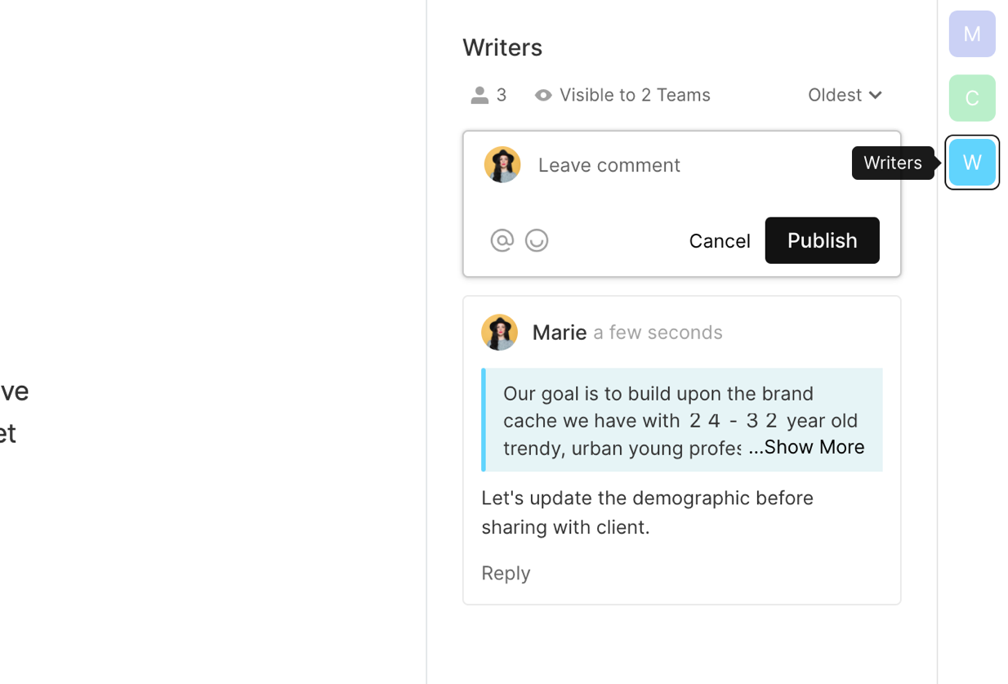This screenshot has height=684, width=1008.
Task: Click the eye icon for team visibility
Action: click(543, 96)
